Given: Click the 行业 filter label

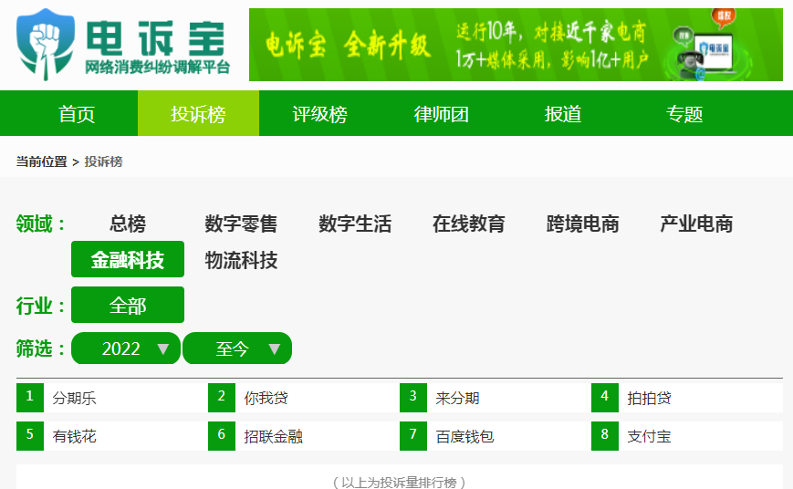Looking at the screenshot, I should tap(40, 306).
